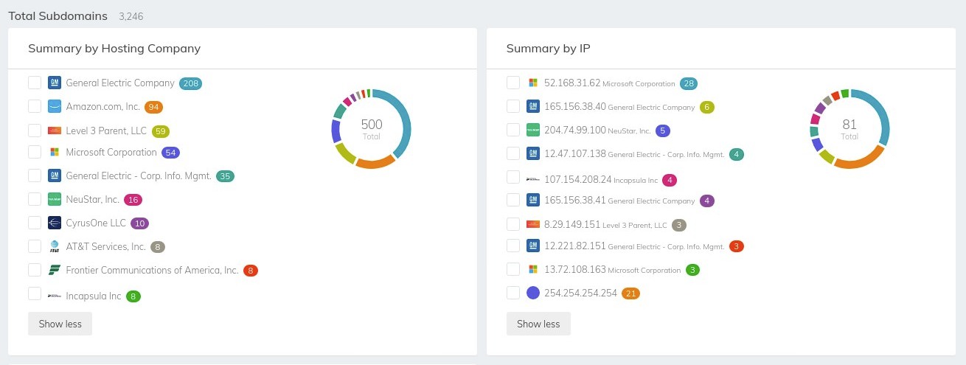Check the box for IP 107.154.208.24
Image resolution: width=966 pixels, height=365 pixels.
[512, 177]
